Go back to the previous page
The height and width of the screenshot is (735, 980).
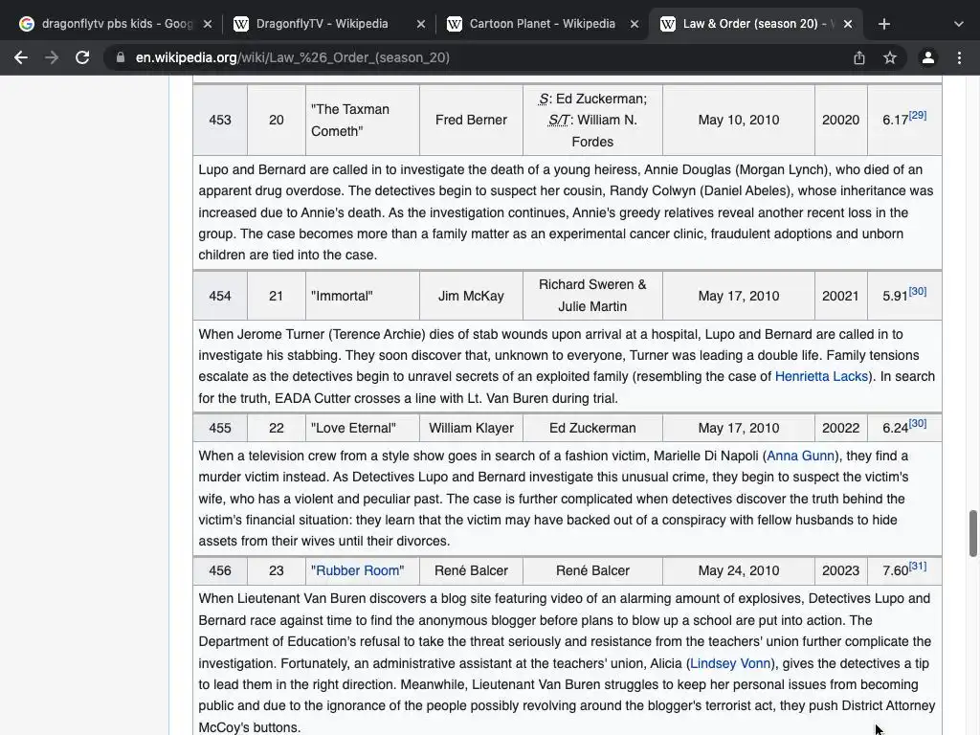click(x=21, y=57)
